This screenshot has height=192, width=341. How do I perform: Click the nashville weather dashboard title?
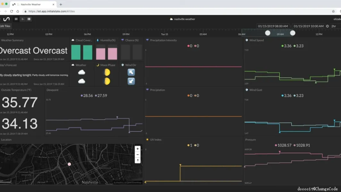click(184, 19)
